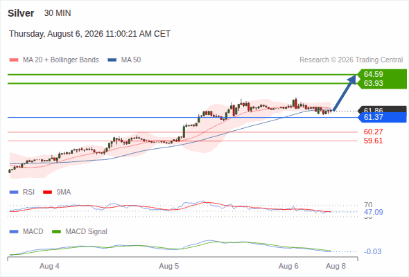
Task: Click the MA 20 + Bollinger Bands legend label
Action: pos(61,60)
